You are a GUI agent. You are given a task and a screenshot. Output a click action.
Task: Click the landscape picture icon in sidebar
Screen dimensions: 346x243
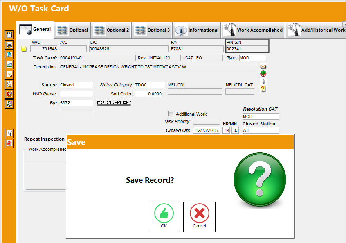(9, 65)
